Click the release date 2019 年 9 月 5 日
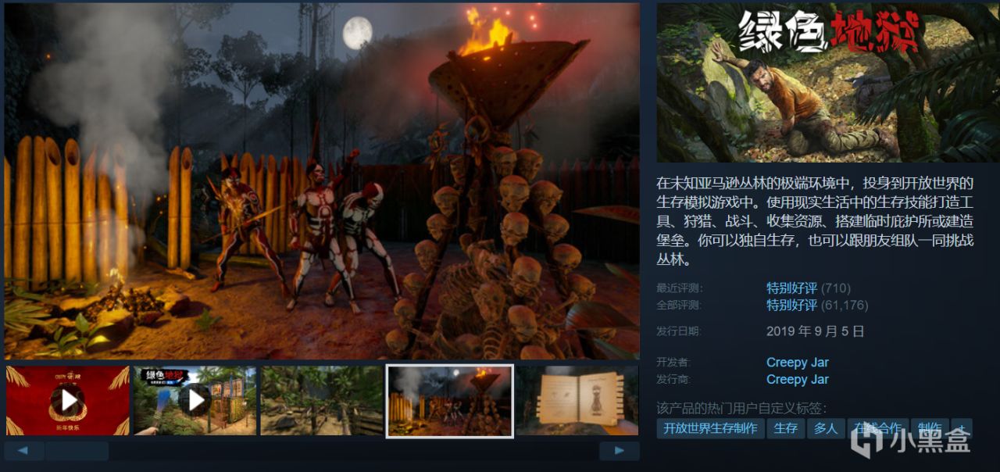The image size is (1000, 472). click(815, 331)
